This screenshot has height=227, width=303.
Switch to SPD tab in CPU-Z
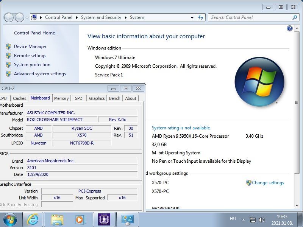pyautogui.click(x=79, y=98)
